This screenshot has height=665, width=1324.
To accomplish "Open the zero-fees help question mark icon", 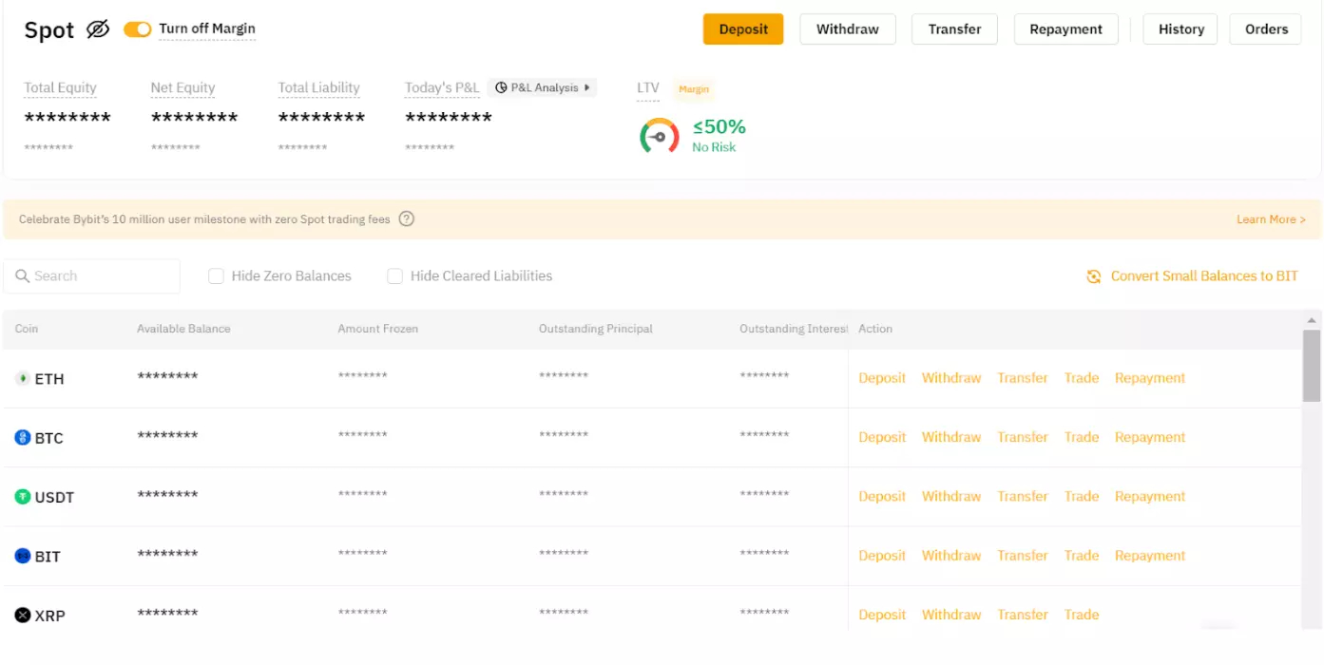I will [407, 218].
